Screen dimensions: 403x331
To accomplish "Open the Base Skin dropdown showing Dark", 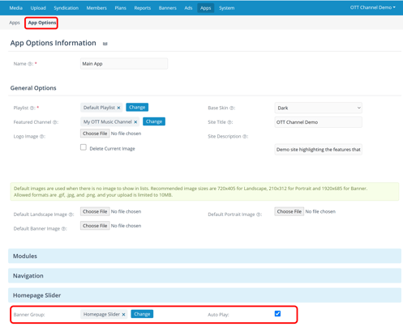I will tap(319, 108).
